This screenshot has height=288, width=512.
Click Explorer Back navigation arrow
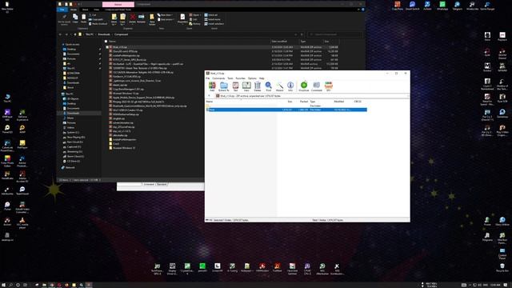[x=60, y=34]
